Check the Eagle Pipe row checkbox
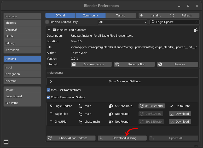203x148 pixels. click(51, 114)
